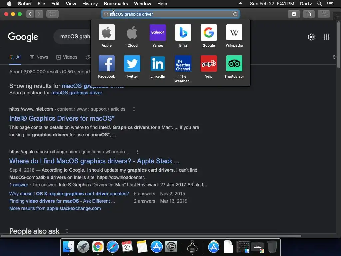The height and width of the screenshot is (256, 341).
Task: Open the Safari menu
Action: [x=25, y=4]
